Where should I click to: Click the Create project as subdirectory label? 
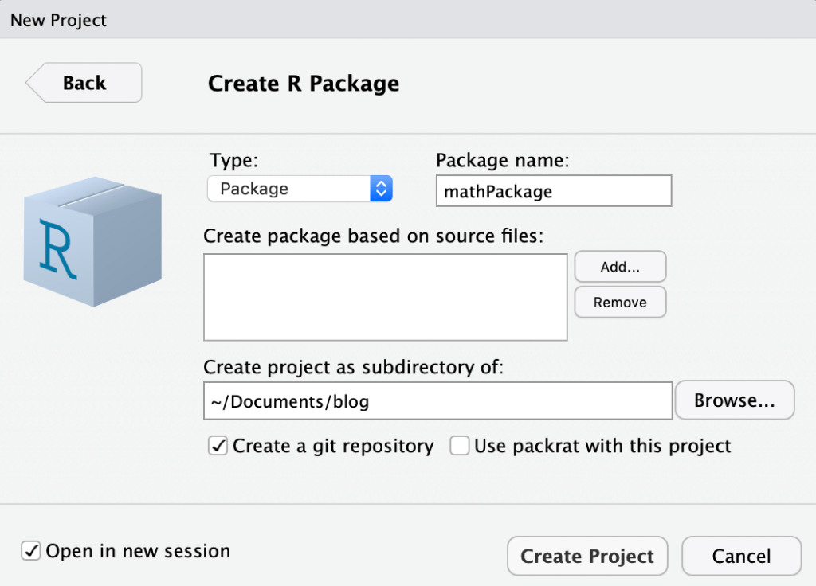[x=355, y=367]
